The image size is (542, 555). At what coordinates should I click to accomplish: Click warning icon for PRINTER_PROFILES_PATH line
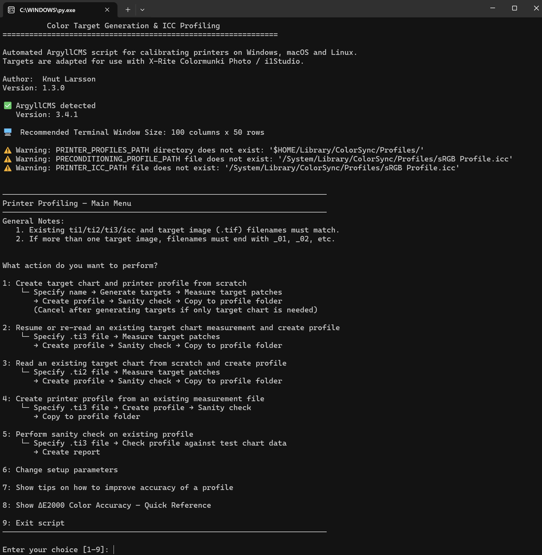click(8, 150)
